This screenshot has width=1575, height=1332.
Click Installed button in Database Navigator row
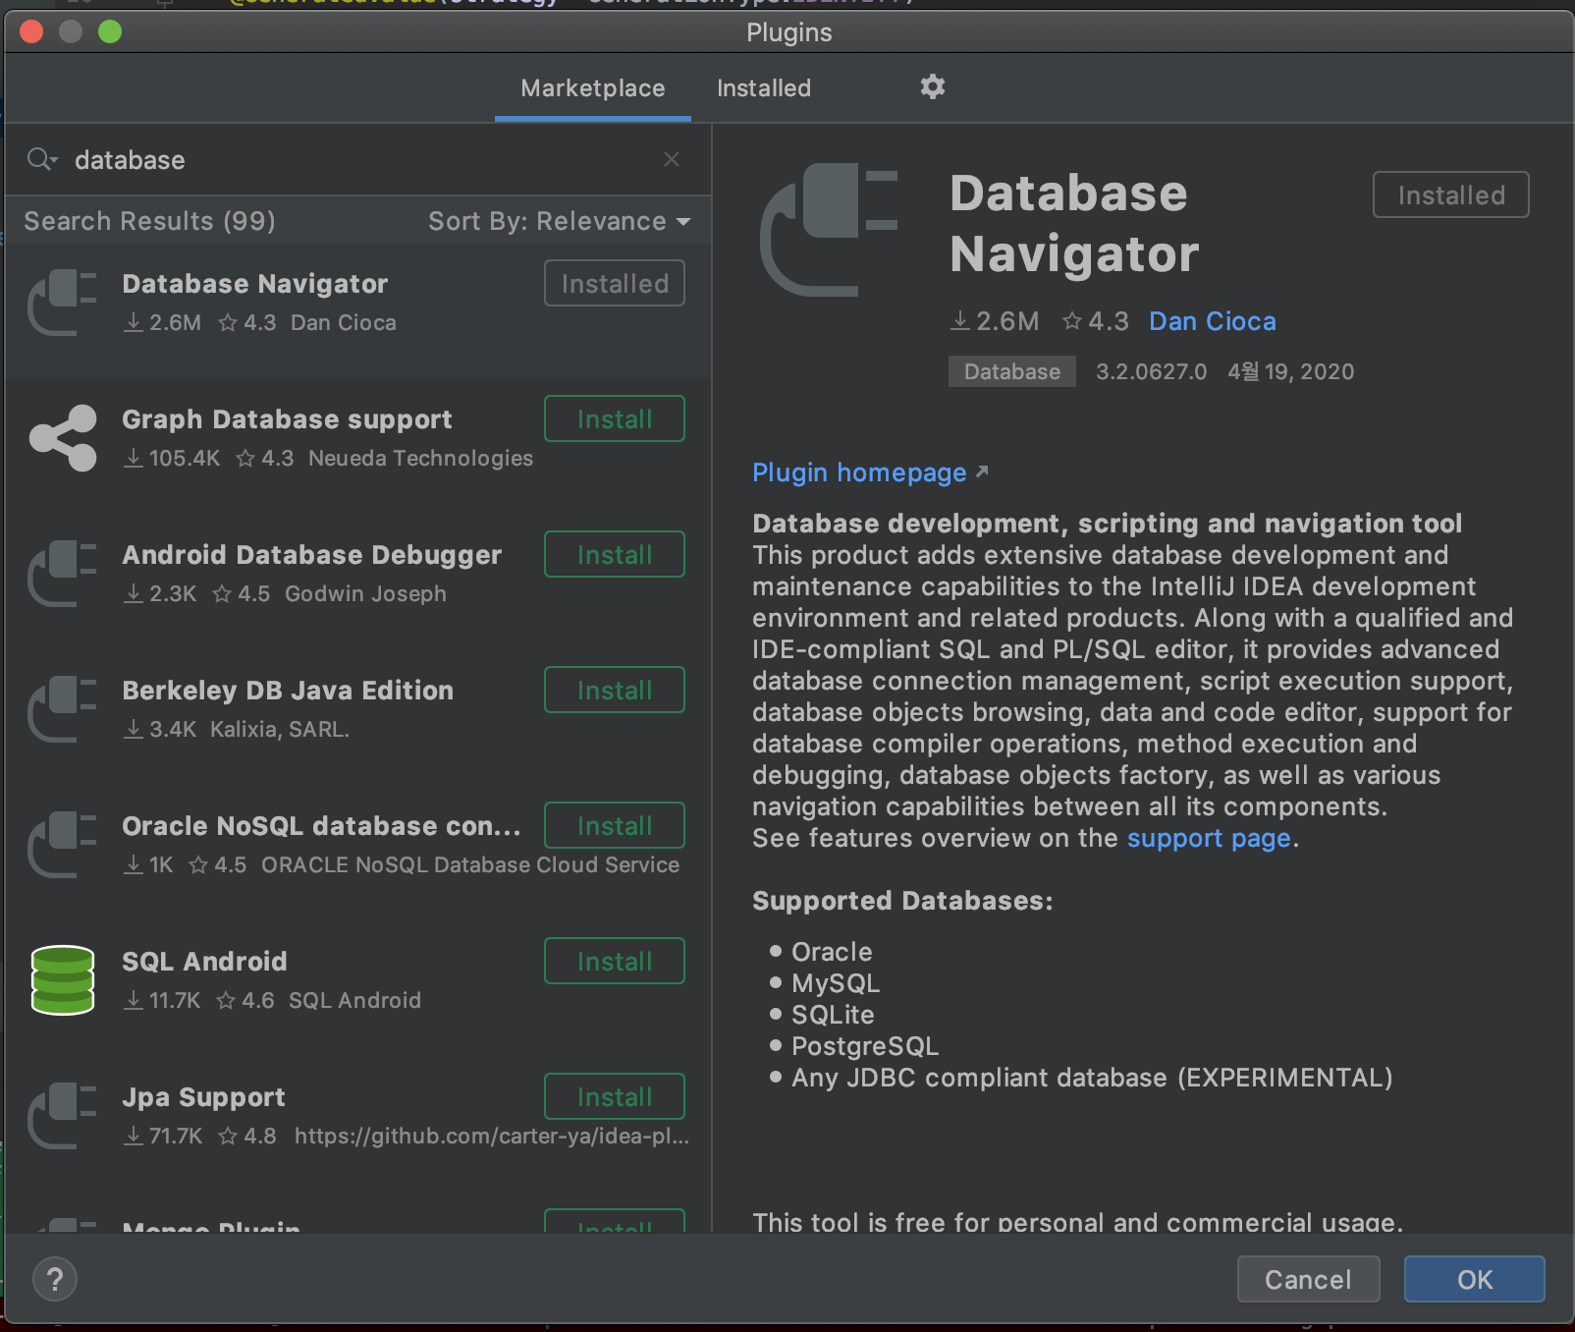[x=615, y=284]
